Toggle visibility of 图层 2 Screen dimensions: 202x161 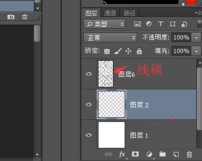(89, 104)
